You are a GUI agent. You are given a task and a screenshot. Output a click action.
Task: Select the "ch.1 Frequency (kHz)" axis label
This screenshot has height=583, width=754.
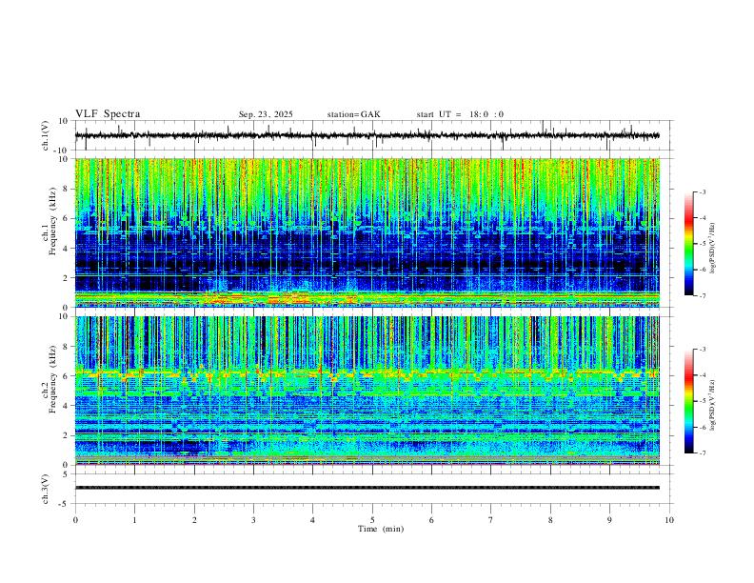click(x=50, y=222)
